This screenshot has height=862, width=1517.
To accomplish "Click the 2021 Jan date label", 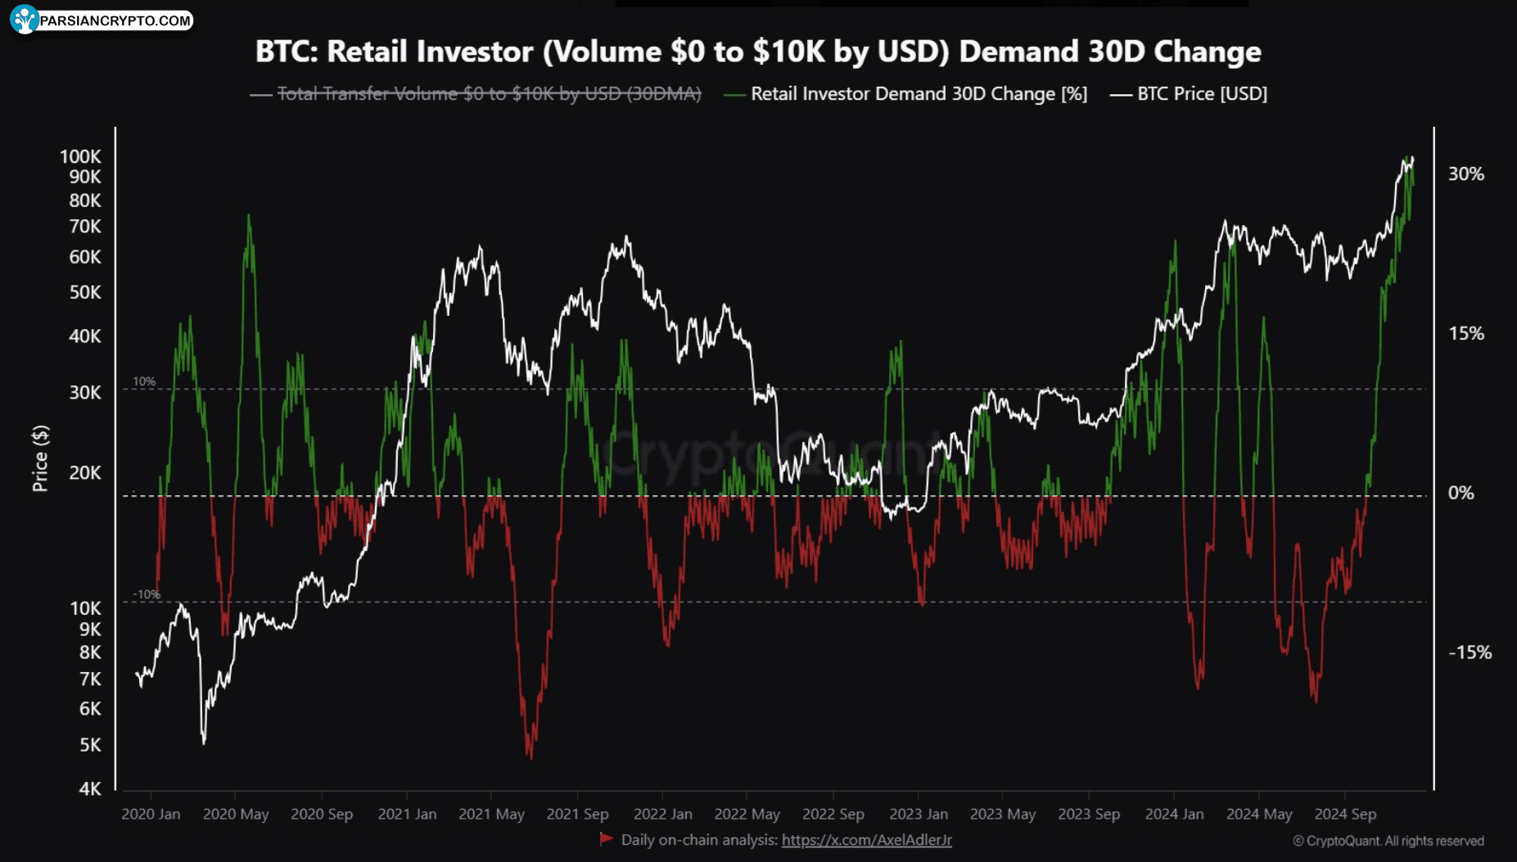I will pyautogui.click(x=407, y=815).
